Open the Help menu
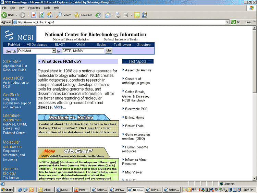Viewport: 257px width, 193px height. (57, 8)
